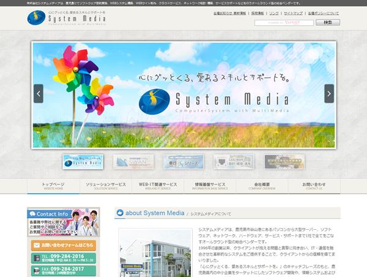This screenshot has height=277, width=367.
Task: Click the thumbs-up icon beside about System Media
Action: 120,213
